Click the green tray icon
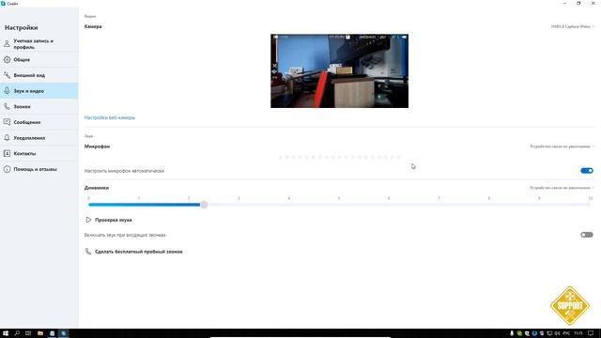This screenshot has width=601, height=338. coord(519,333)
